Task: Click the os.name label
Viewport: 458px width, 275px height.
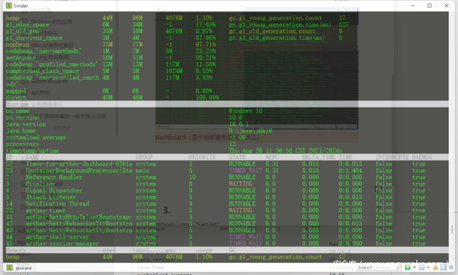Action: tap(17, 111)
